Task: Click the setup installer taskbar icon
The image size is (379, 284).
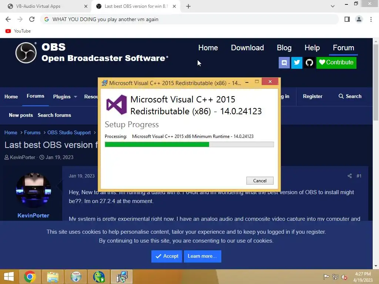Action: pyautogui.click(x=122, y=277)
